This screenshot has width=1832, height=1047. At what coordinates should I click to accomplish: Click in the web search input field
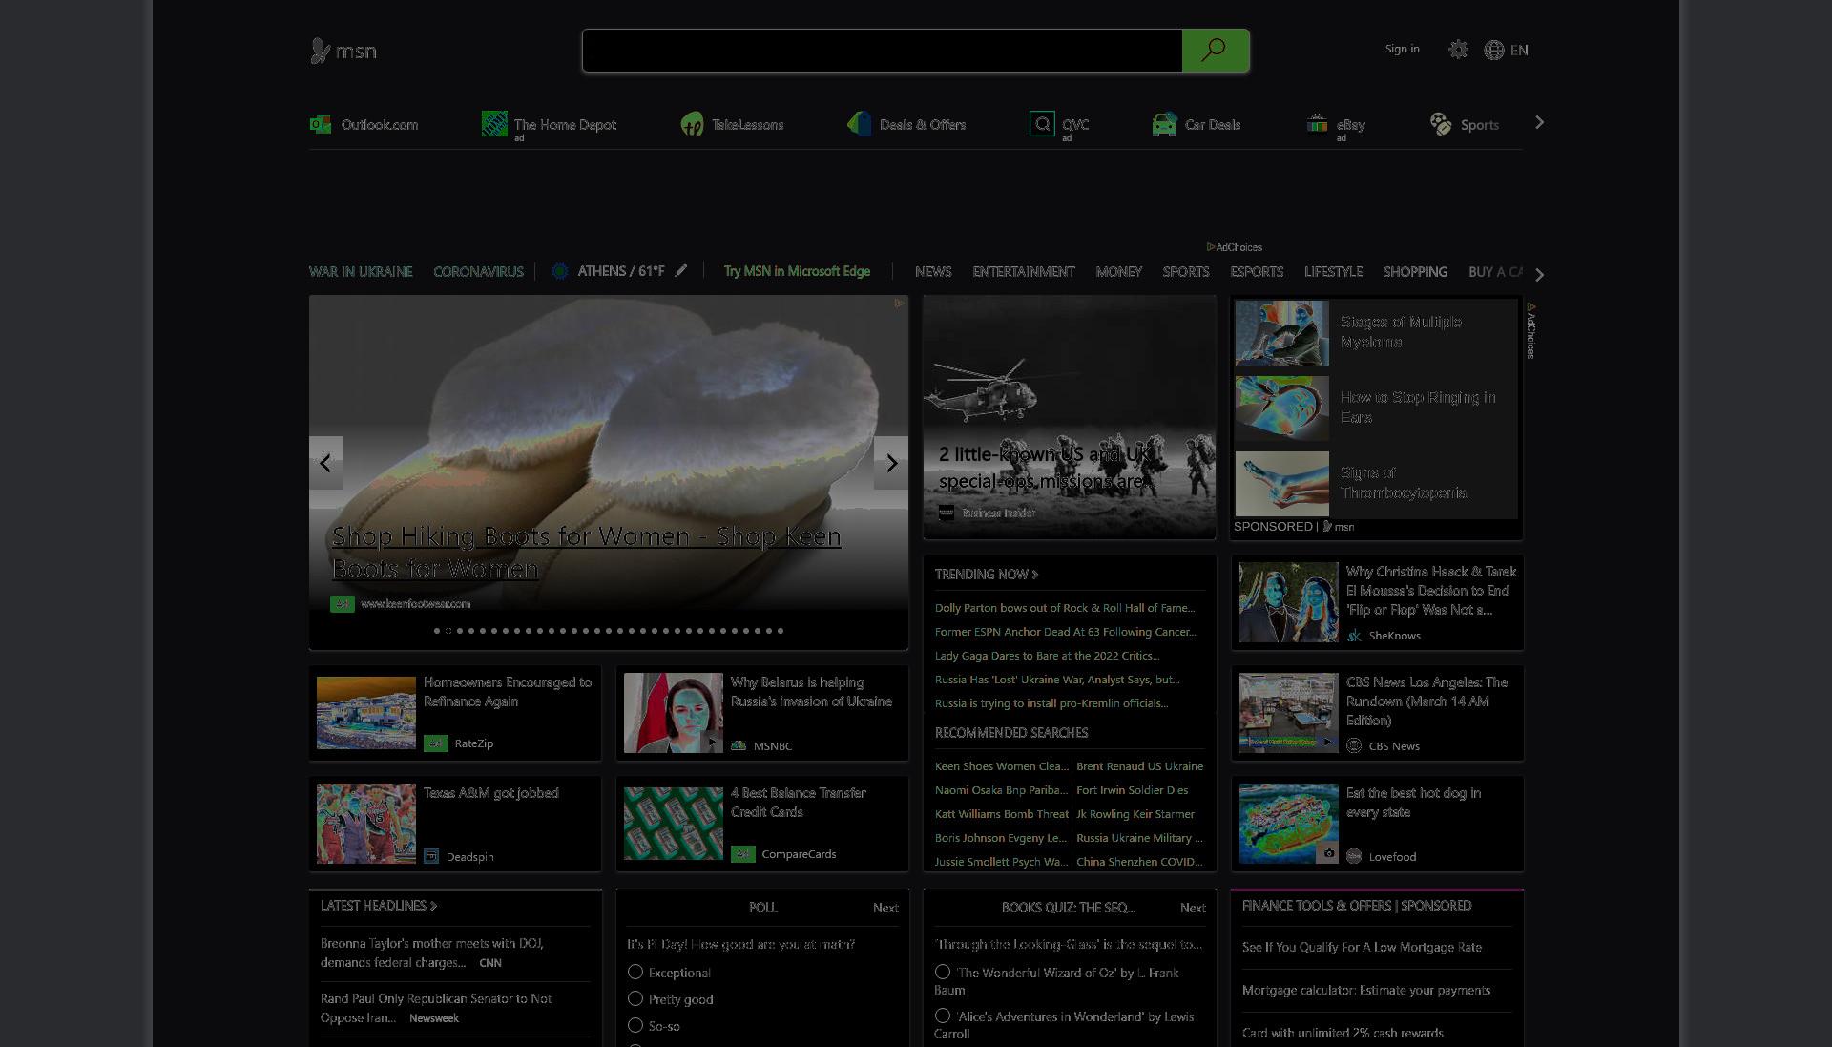click(x=883, y=51)
